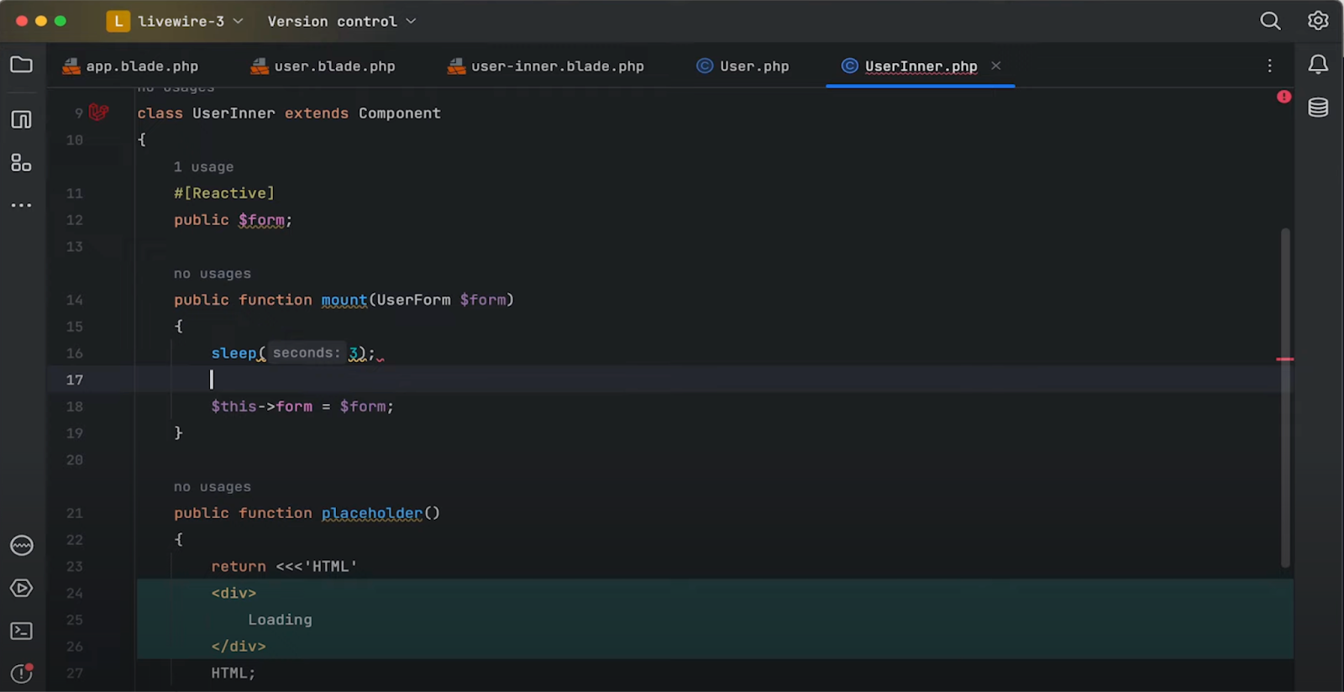Click line number 12 in the gutter
The image size is (1344, 692).
75,220
